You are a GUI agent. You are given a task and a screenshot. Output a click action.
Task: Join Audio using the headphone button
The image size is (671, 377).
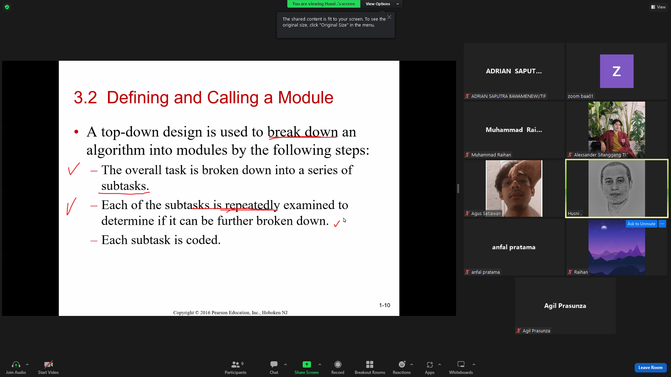[16, 368]
